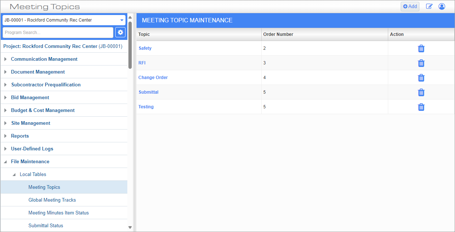This screenshot has height=232, width=455.
Task: Collapse the Local Tables subsection
Action: tap(14, 175)
